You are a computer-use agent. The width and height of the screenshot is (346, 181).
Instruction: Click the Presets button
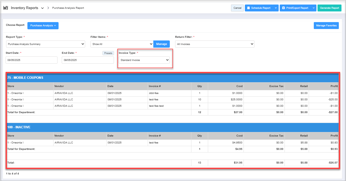click(108, 53)
